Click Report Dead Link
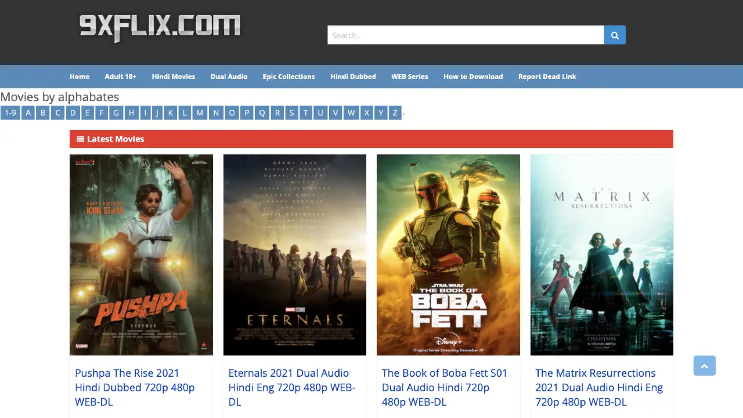743x418 pixels. click(x=547, y=77)
